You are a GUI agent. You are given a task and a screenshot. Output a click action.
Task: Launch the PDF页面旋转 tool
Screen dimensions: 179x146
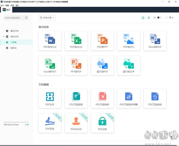coord(155,99)
